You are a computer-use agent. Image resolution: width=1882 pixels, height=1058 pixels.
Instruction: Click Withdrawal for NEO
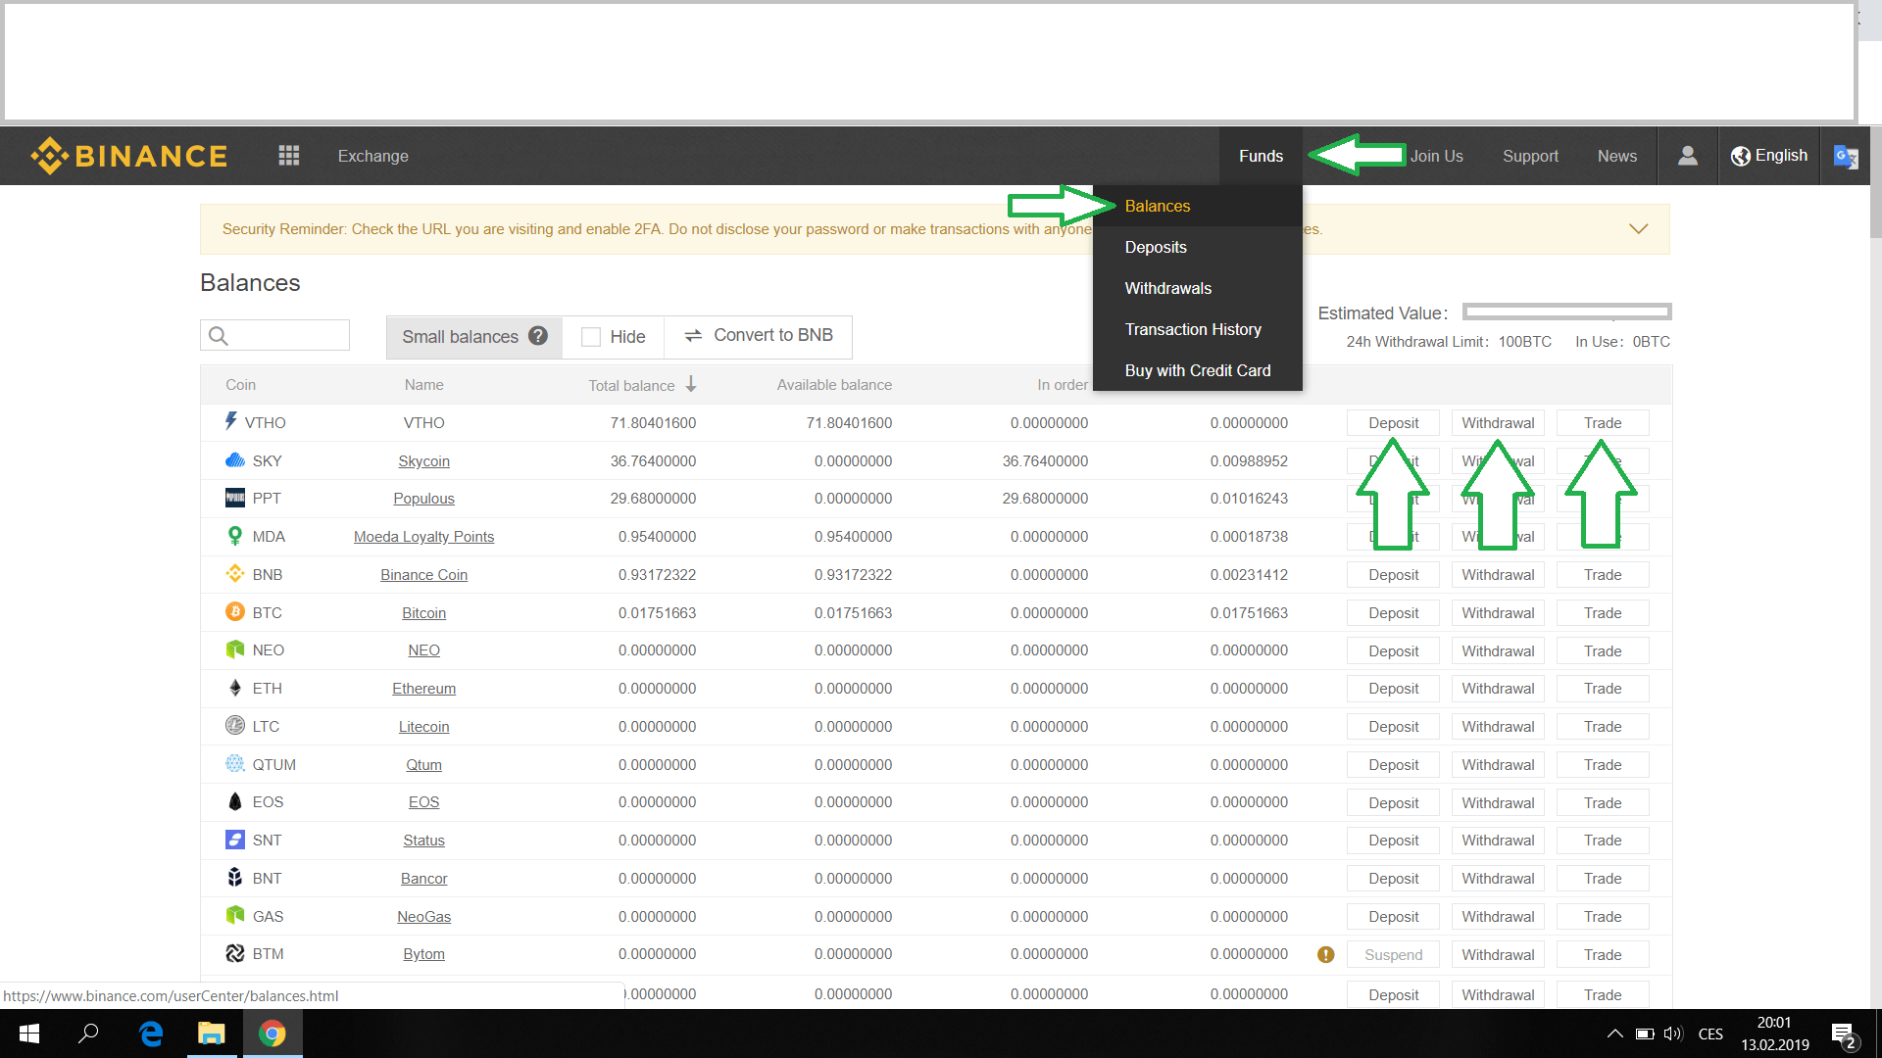(1498, 651)
